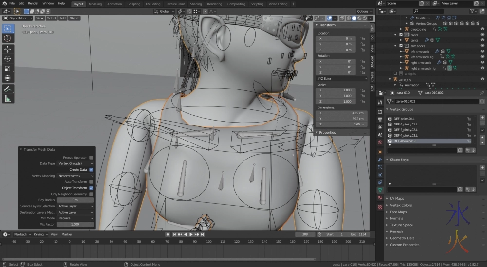Image resolution: width=487 pixels, height=267 pixels.
Task: Pick the Annotate pencil tool
Action: click(8, 89)
